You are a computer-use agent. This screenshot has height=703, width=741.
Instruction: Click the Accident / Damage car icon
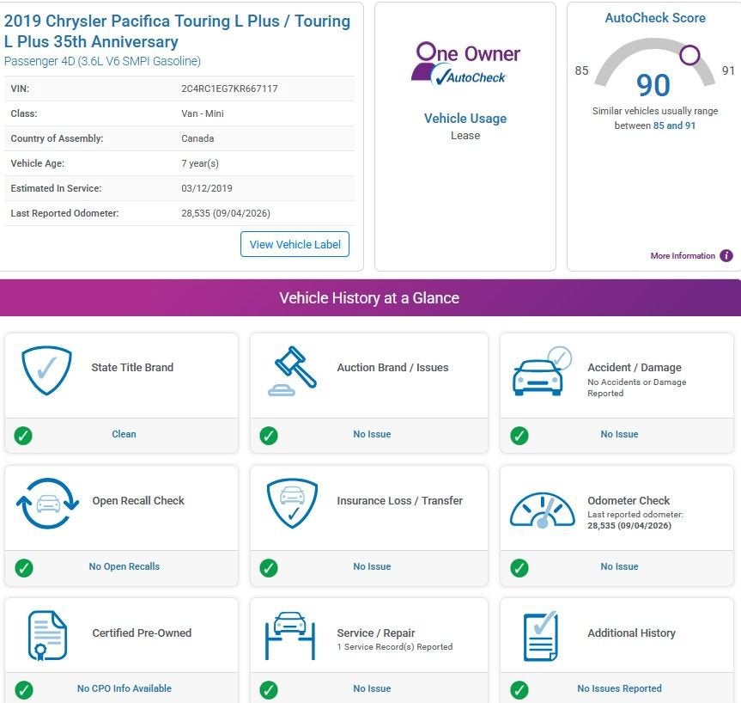pos(542,371)
